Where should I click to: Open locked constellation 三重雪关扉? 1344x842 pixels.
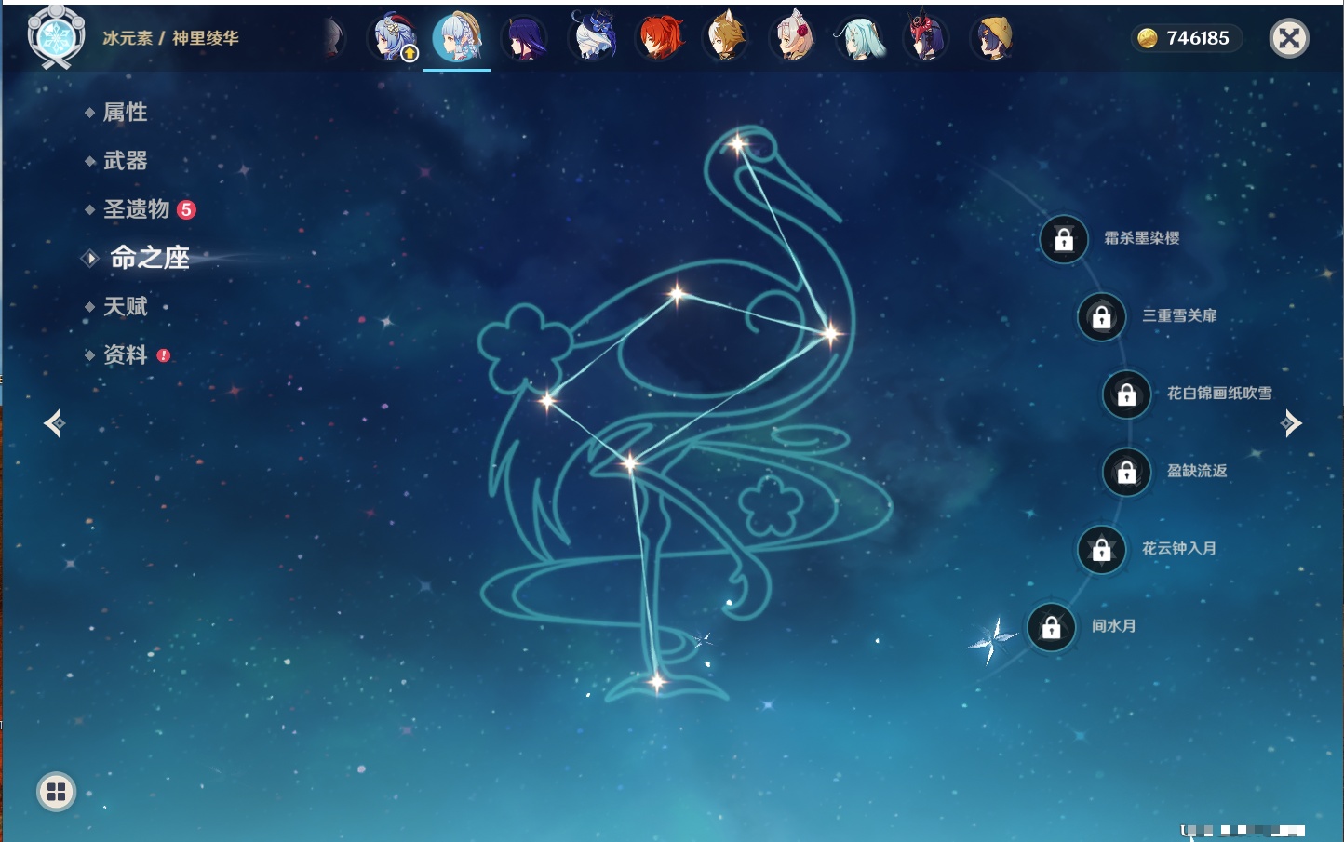(x=1102, y=316)
